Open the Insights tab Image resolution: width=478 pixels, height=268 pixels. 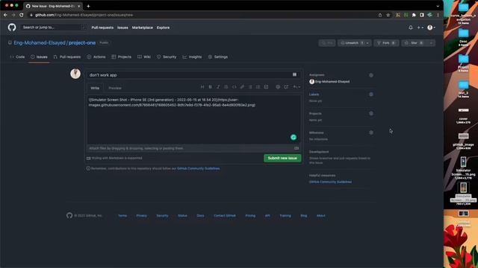click(192, 57)
